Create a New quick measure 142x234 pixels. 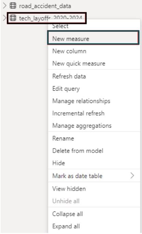(94, 64)
